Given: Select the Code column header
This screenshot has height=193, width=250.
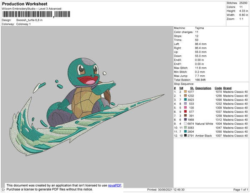Looking at the screenshot, I should [x=218, y=88].
